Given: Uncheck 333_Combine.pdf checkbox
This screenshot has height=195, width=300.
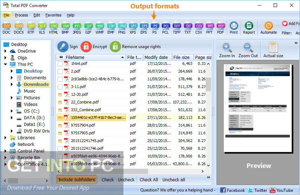Looking at the screenshot, I should pos(60,110).
